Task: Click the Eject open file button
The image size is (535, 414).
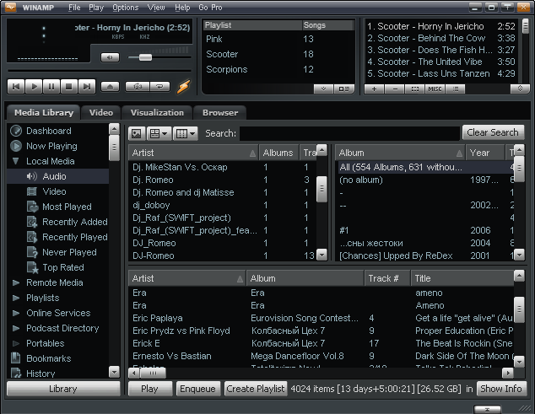Action: point(110,87)
